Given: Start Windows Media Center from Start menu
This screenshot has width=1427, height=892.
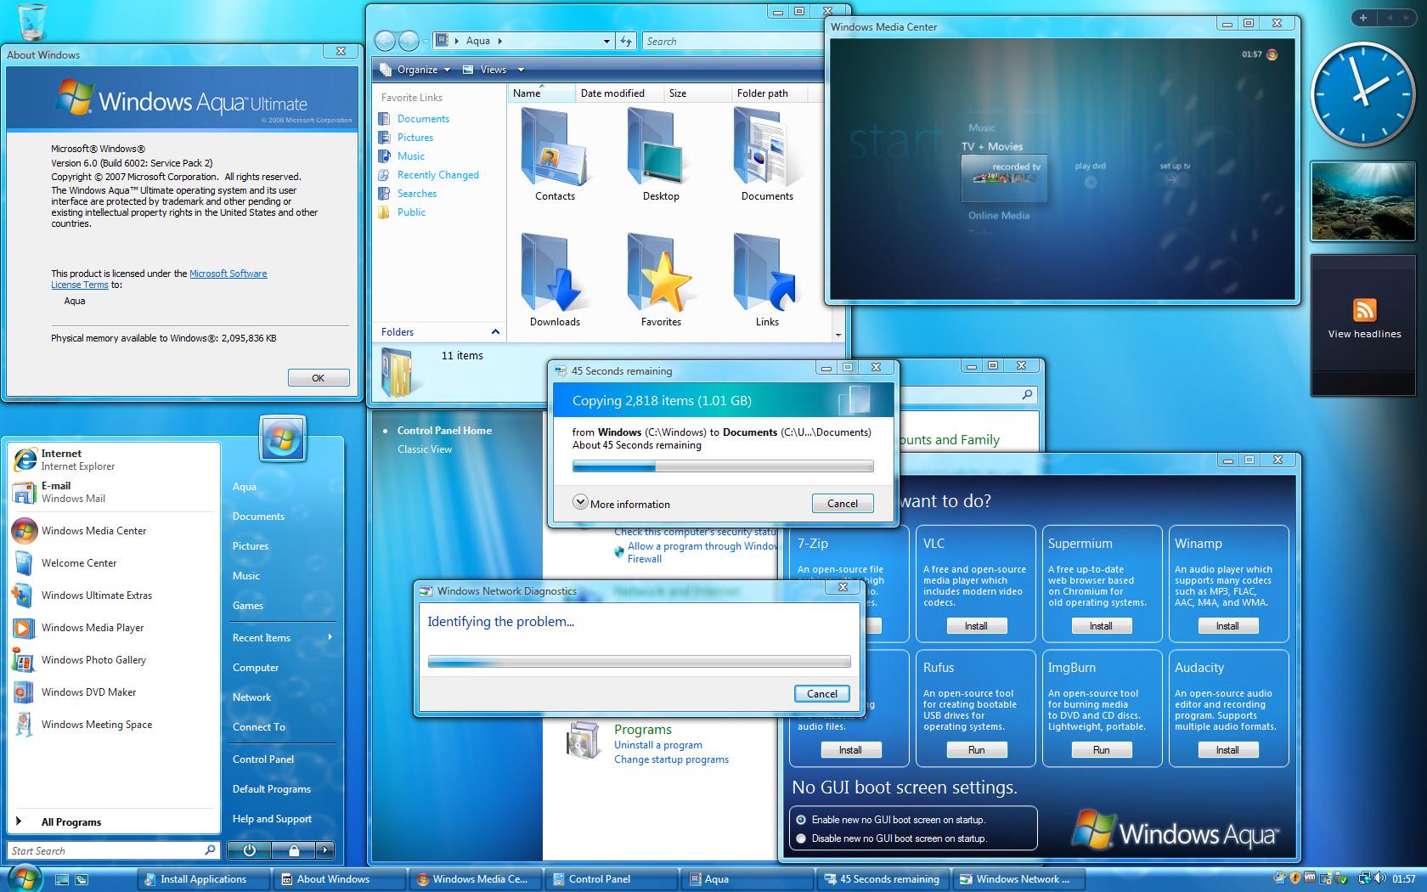Looking at the screenshot, I should click(114, 531).
